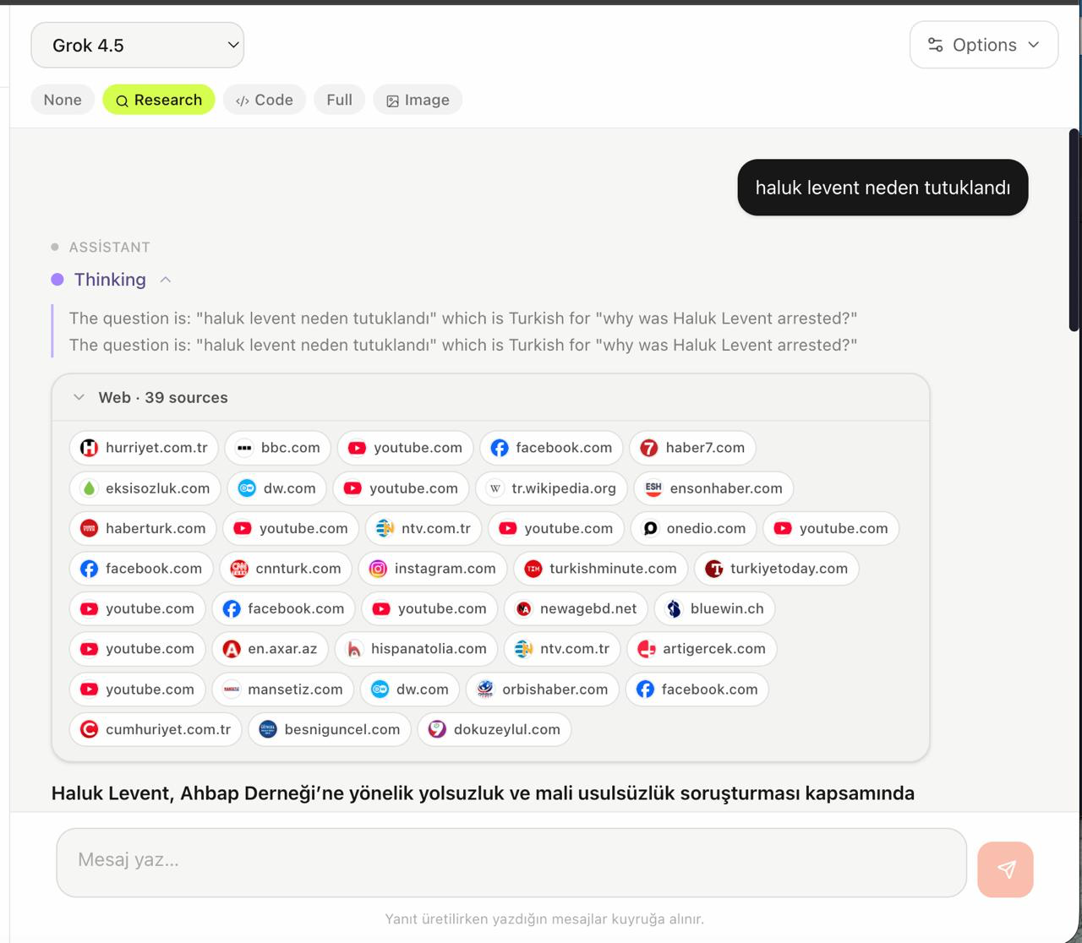The image size is (1082, 943).
Task: Click the bbc.com source favicon
Action: tap(244, 448)
